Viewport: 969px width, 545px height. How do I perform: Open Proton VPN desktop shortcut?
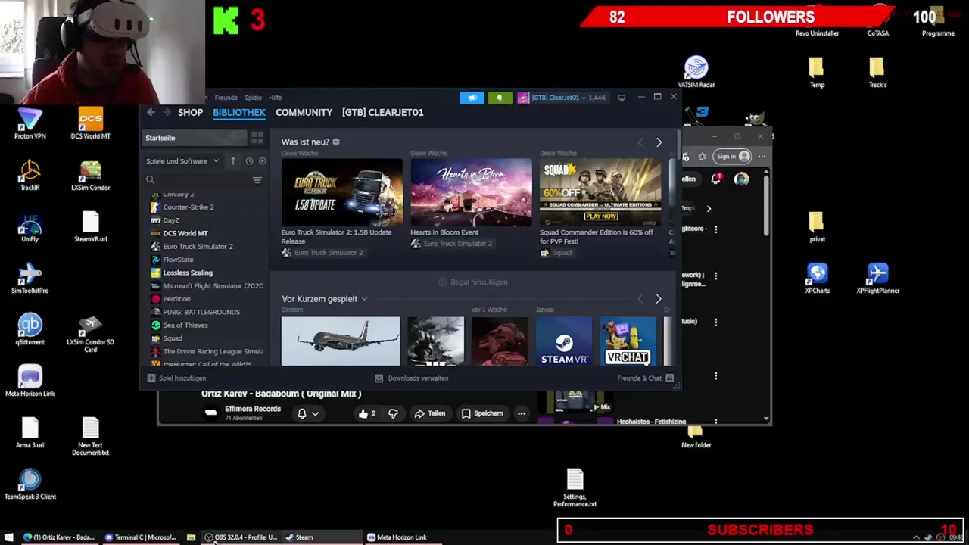coord(30,123)
